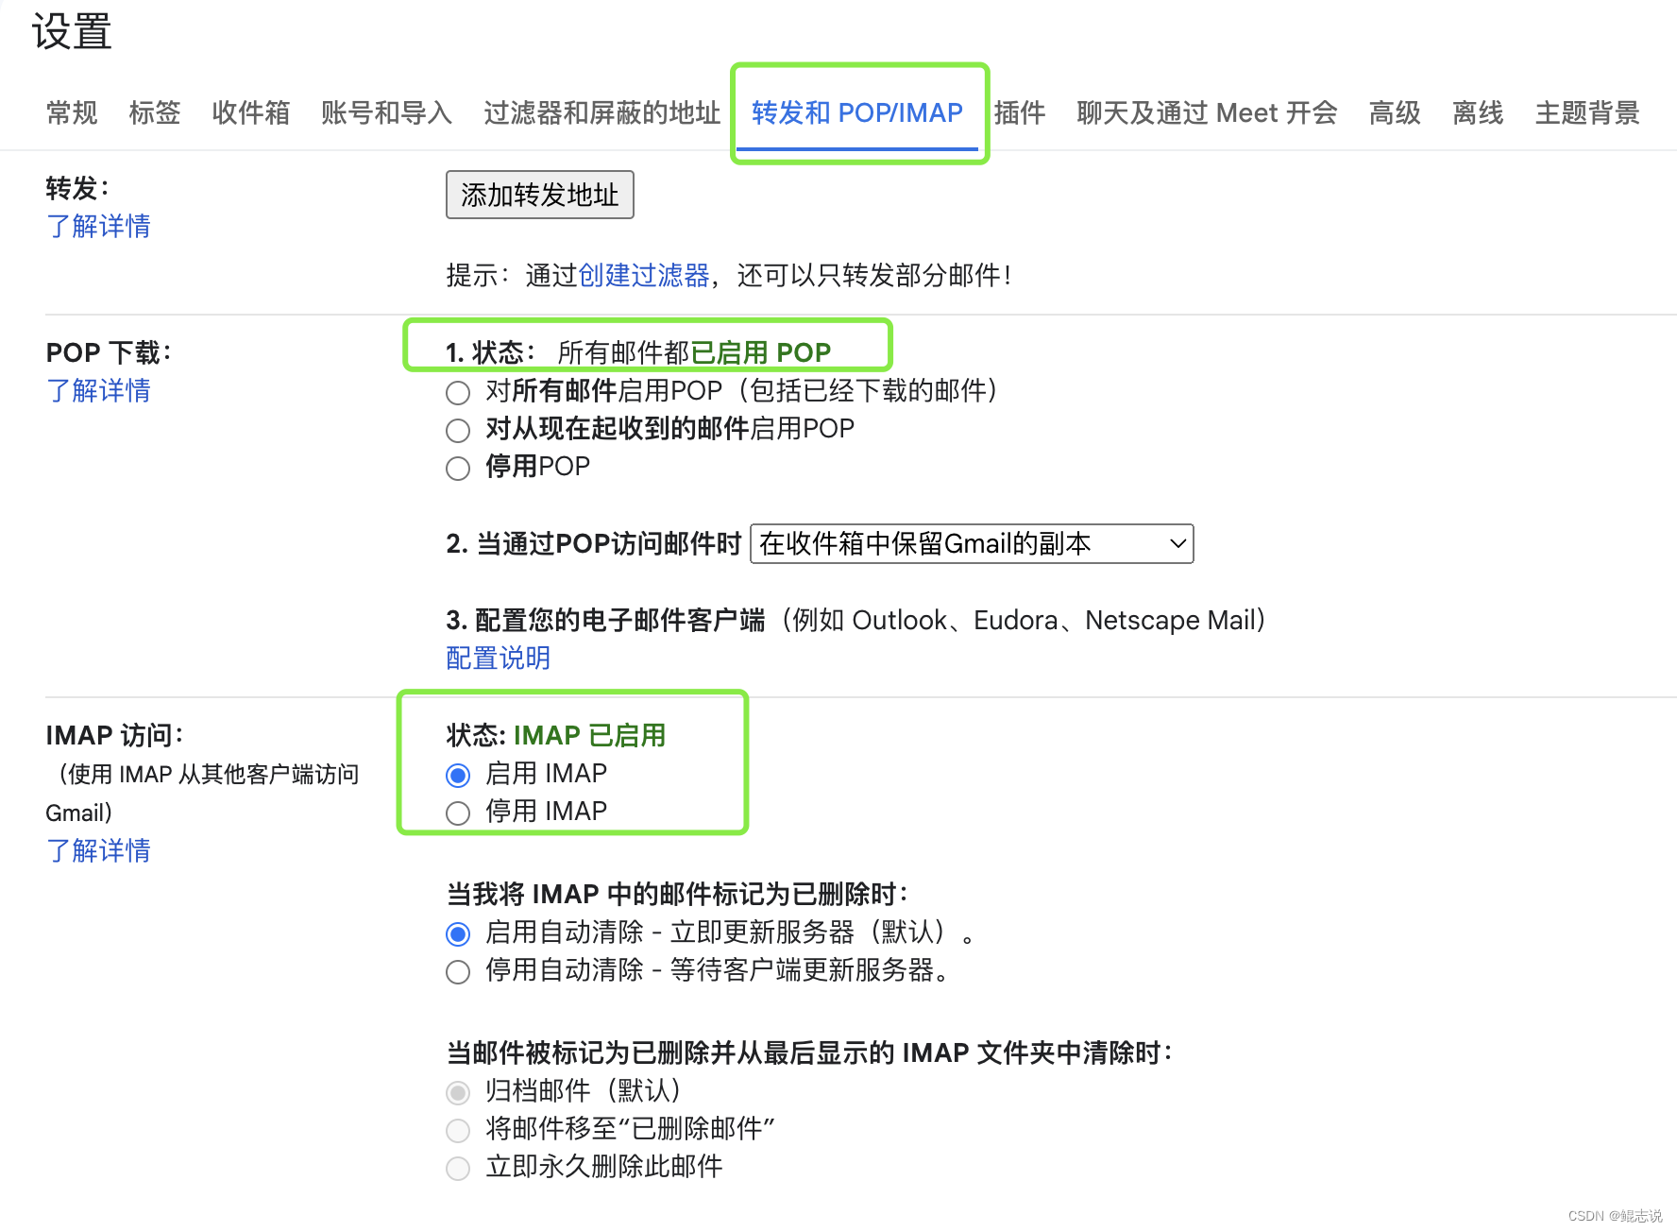This screenshot has height=1232, width=1677.
Task: Click the 已启用 POP status text
Action: pos(761,353)
